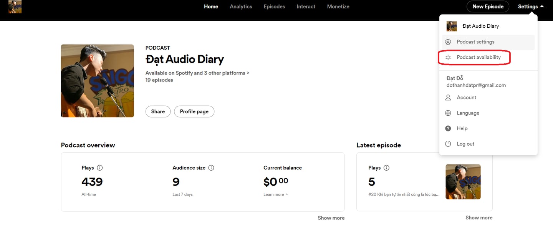Click the person icon next to Account
This screenshot has height=246, width=553.
448,98
